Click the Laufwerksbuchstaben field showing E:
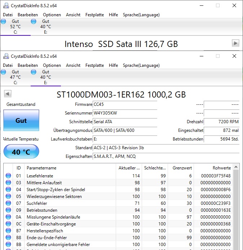Viewport: 243px width, 250px height. [125, 139]
